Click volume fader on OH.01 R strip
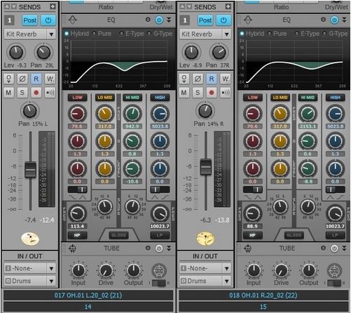Screen dimensions: 351x313 pos(206,167)
